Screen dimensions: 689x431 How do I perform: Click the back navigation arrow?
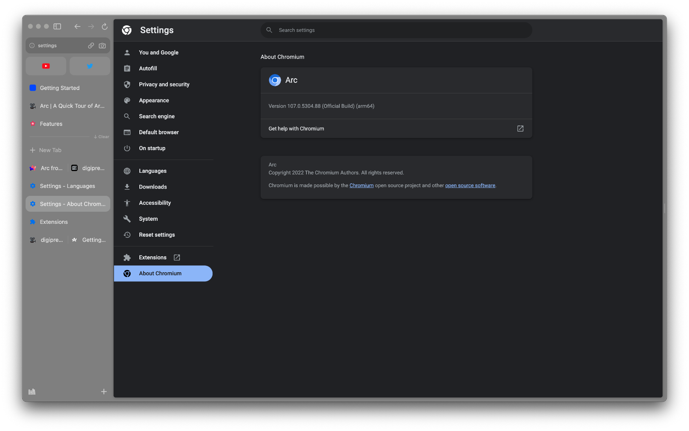pos(77,26)
